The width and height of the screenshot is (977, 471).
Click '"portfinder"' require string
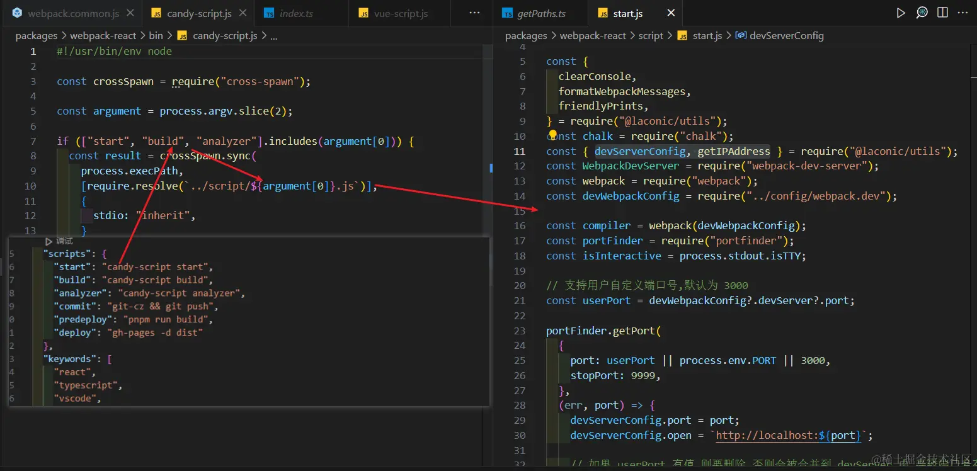(746, 241)
